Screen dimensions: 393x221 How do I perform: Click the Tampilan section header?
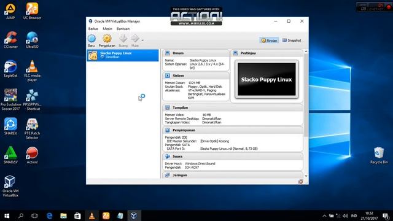tap(233, 107)
